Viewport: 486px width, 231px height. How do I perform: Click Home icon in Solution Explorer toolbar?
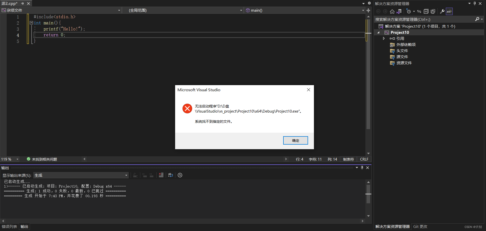point(392,11)
